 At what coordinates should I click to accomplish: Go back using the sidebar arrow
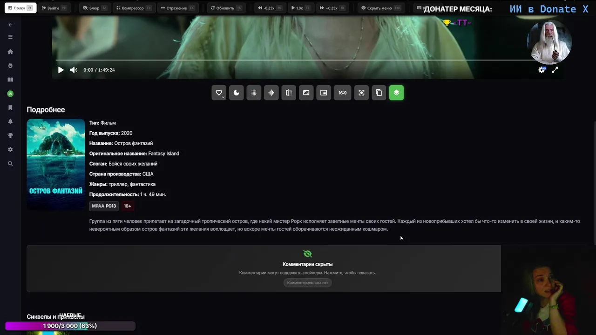click(x=10, y=25)
